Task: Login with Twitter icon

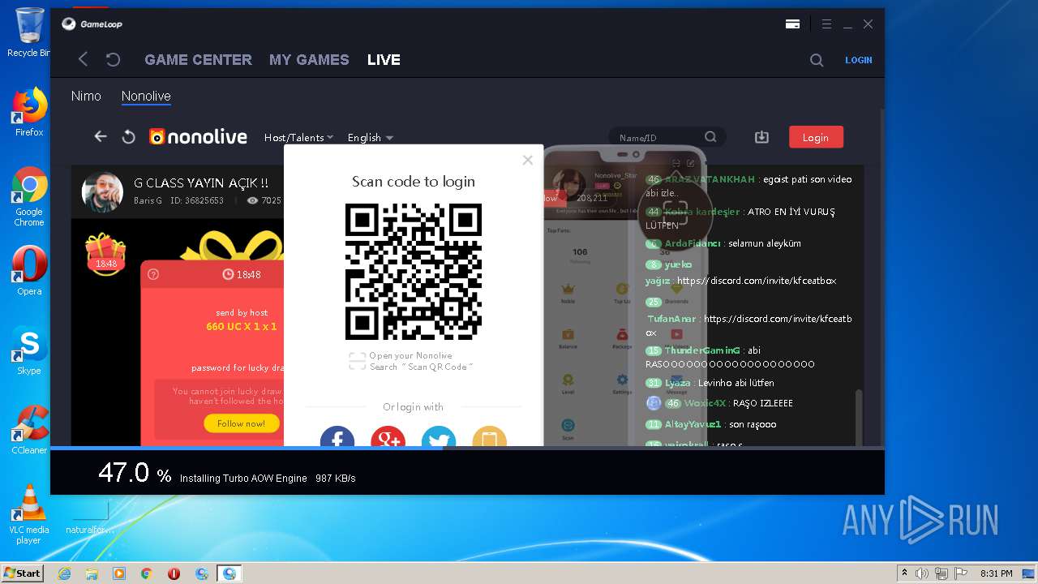Action: click(439, 436)
